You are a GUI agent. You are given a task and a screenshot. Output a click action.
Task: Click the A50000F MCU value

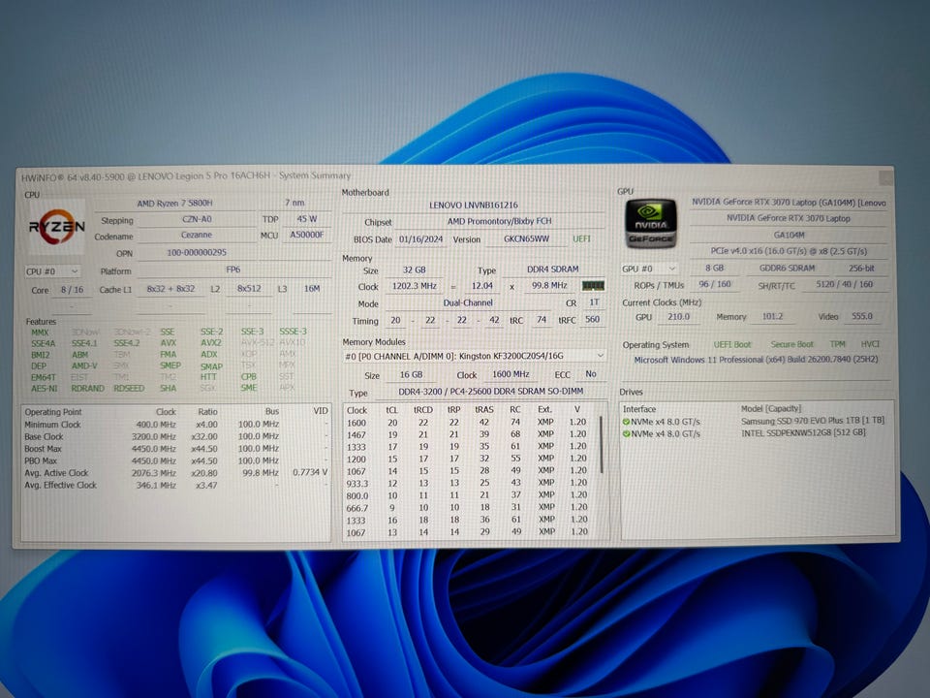tap(307, 235)
